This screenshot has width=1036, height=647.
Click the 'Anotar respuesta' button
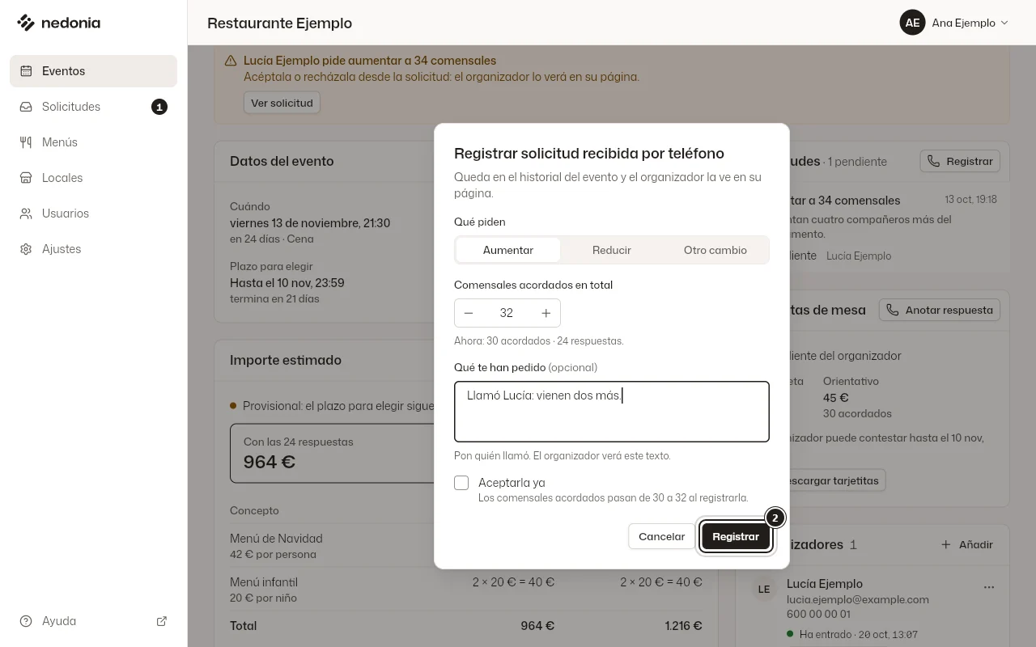pos(940,310)
